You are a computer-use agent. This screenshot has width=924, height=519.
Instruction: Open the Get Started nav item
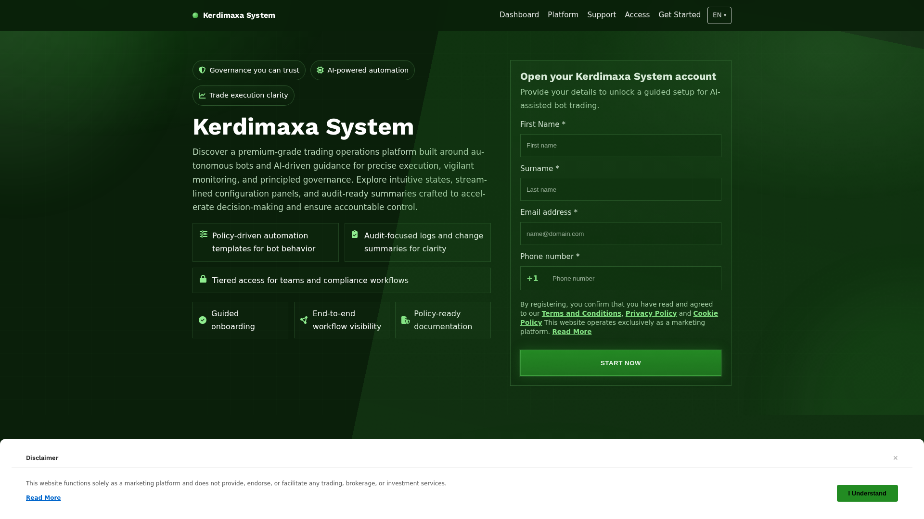pyautogui.click(x=680, y=15)
